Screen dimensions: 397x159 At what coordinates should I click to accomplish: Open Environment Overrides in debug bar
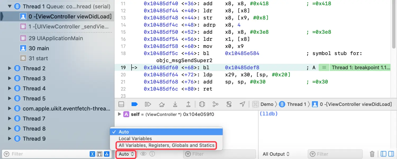[229, 104]
